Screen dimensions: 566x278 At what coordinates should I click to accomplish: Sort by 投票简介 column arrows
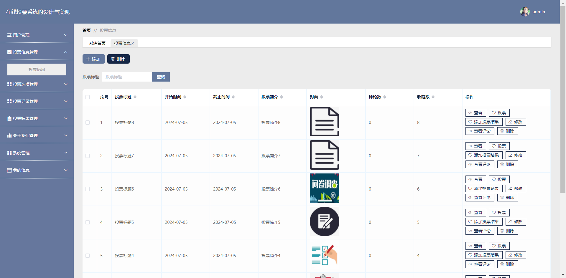coord(282,97)
